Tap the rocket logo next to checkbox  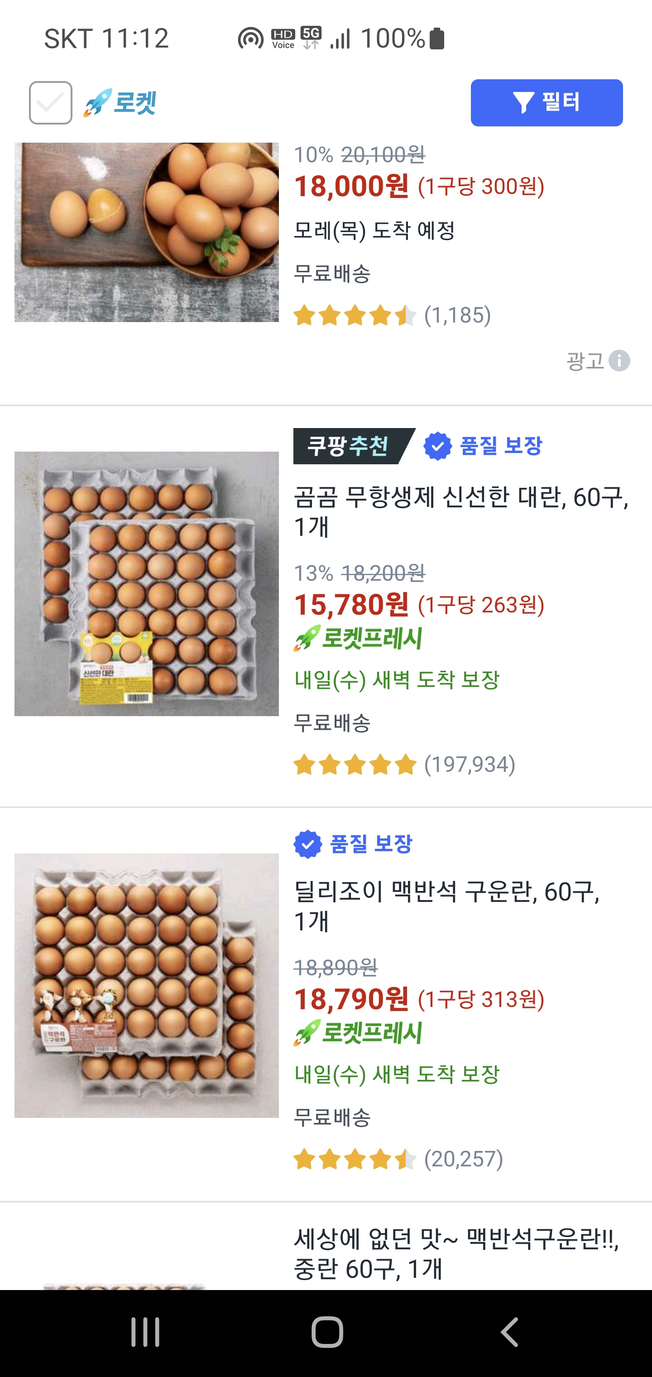point(120,103)
